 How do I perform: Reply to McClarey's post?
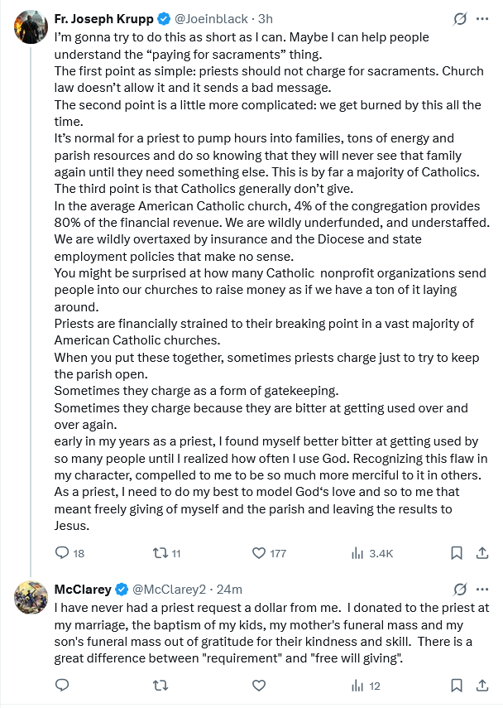tap(62, 685)
